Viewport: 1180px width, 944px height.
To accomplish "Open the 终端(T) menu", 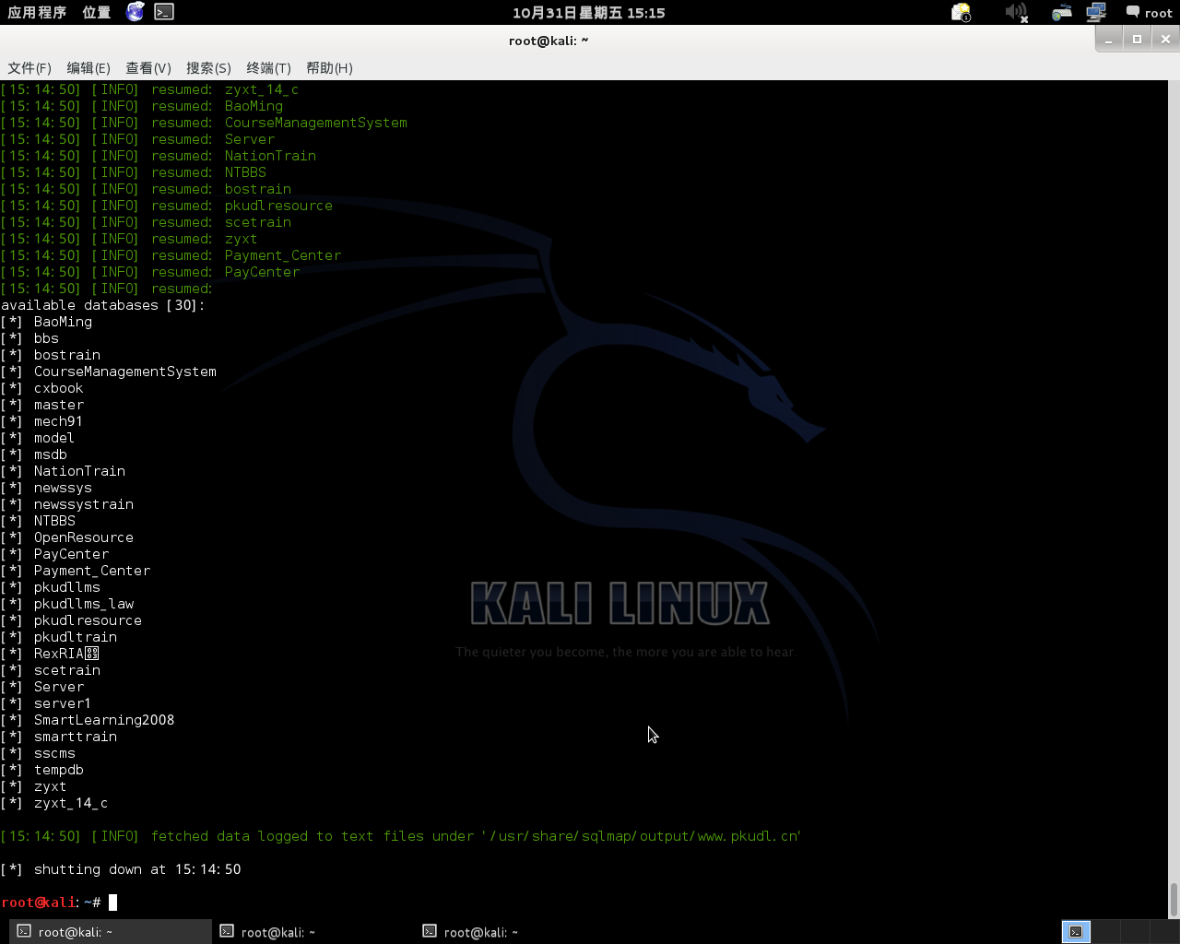I will pos(268,68).
